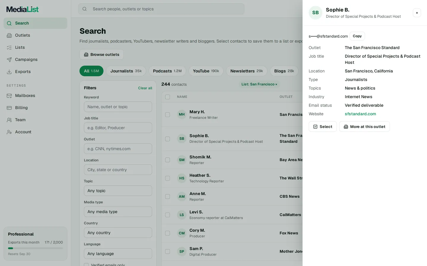Check the box for Sophie B. row
This screenshot has height=266, width=427.
click(x=168, y=139)
